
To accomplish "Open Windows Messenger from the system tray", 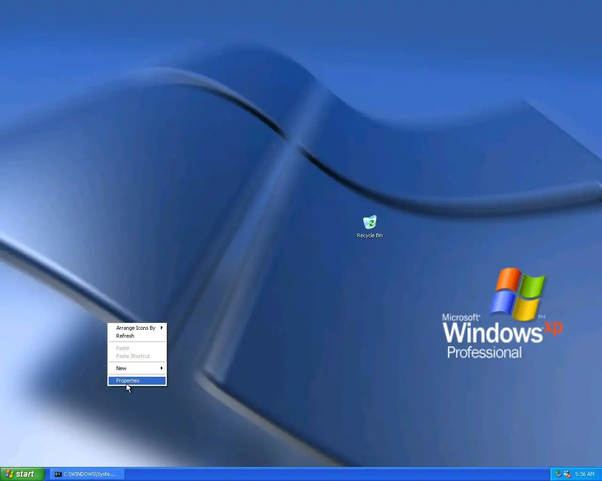I will tap(567, 474).
